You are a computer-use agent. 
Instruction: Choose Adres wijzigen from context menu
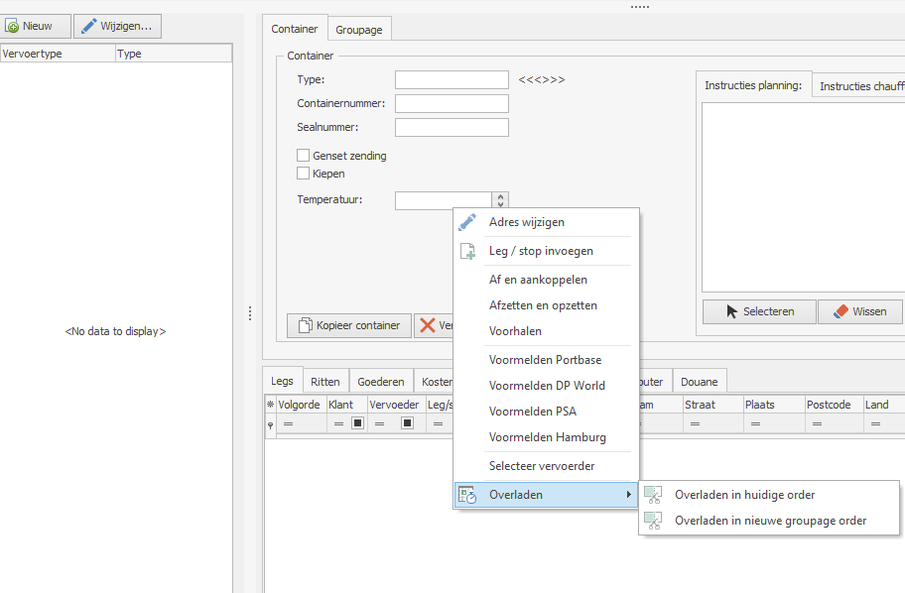tap(546, 222)
